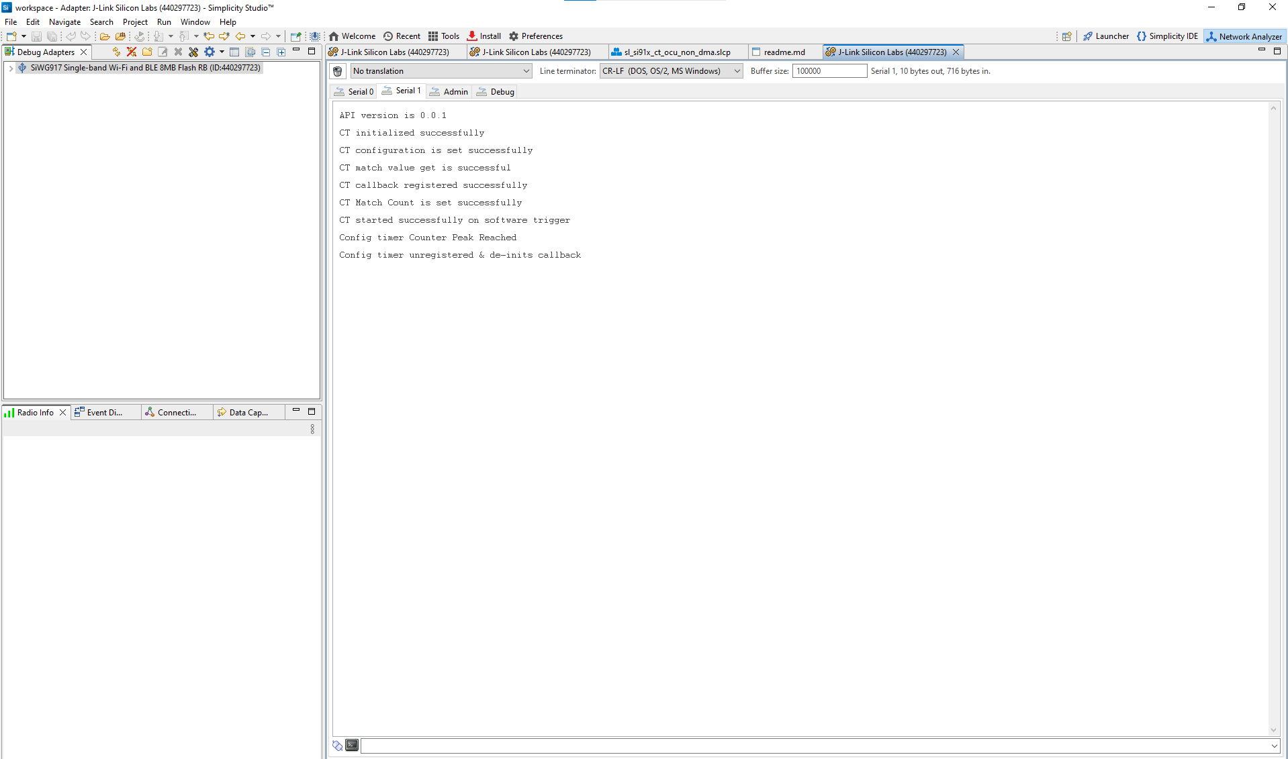Open the Project menu
Screen dimensions: 1288x759
pyautogui.click(x=135, y=22)
